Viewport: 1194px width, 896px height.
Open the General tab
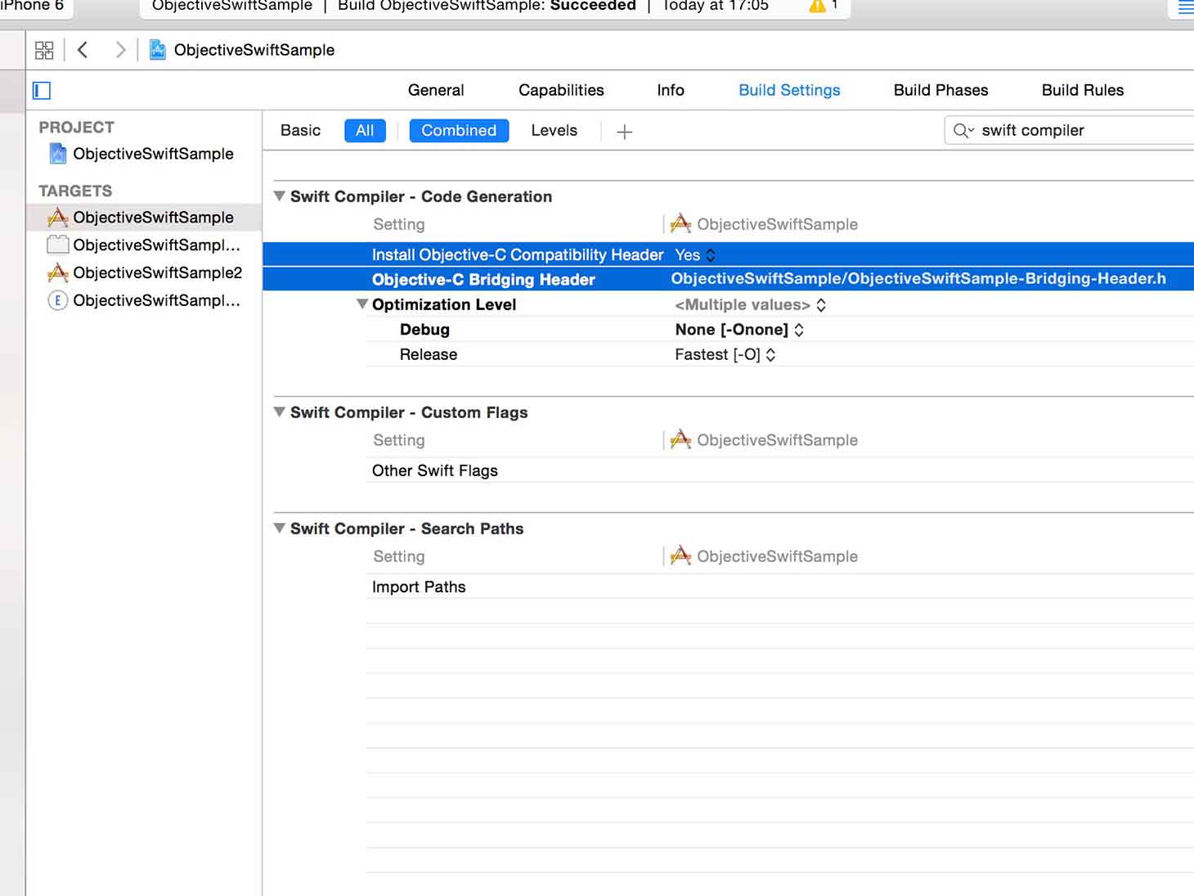(x=436, y=90)
